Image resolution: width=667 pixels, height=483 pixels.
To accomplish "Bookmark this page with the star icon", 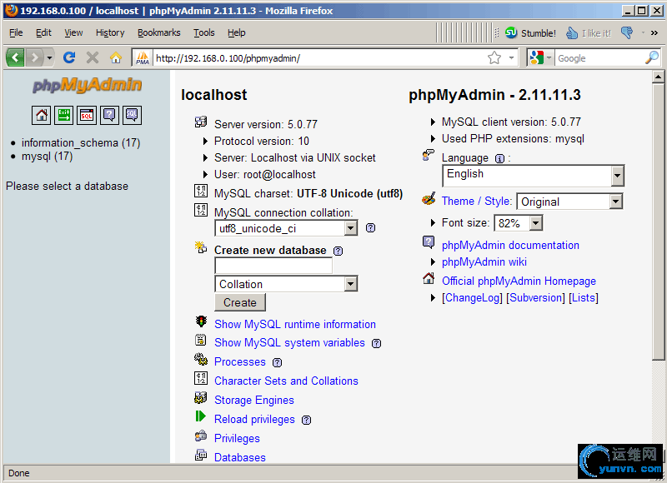I will click(x=494, y=57).
